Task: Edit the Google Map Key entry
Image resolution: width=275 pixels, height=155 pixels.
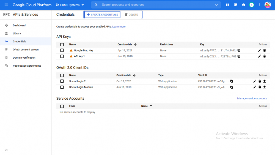Action: pos(260,50)
